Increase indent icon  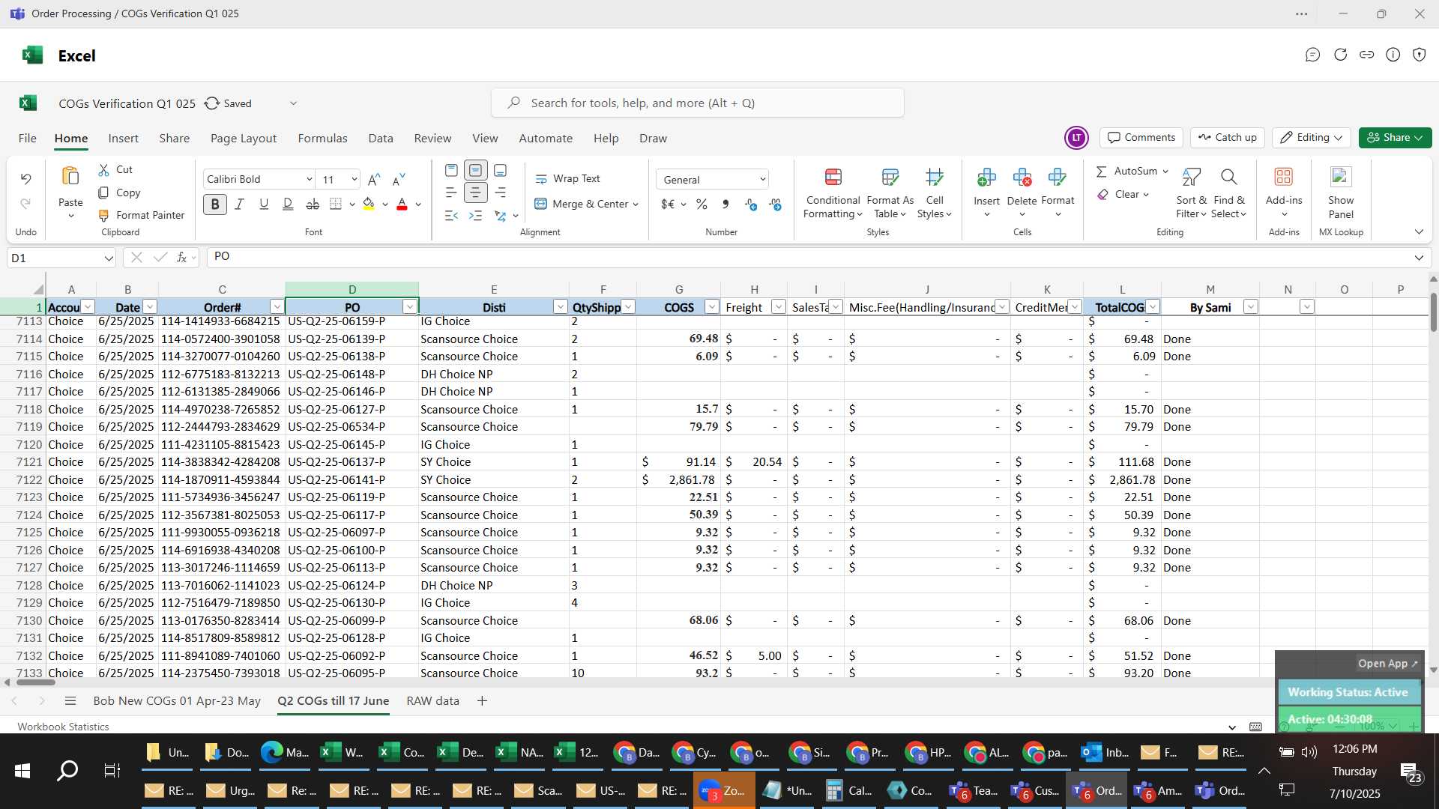(475, 216)
